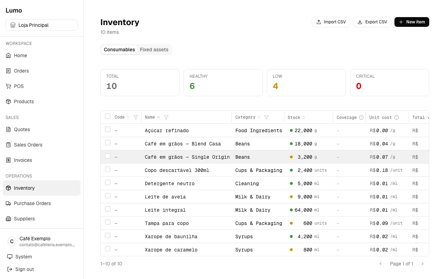Viewport: 446px width, 279px height.
Task: Click the New item button
Action: (x=412, y=22)
